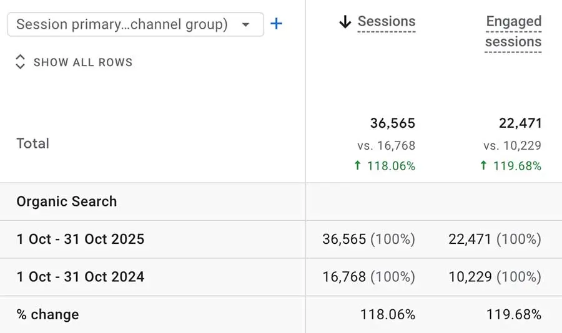Click the vs. 10,229 comparison value

(512, 145)
